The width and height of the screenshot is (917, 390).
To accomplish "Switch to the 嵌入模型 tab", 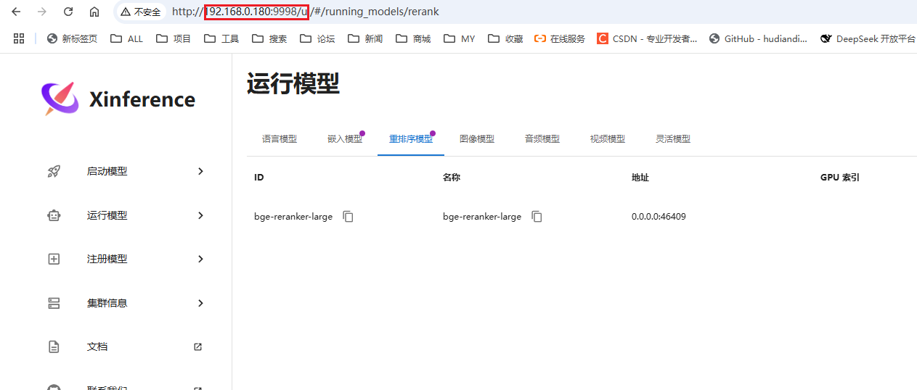I will (x=345, y=139).
